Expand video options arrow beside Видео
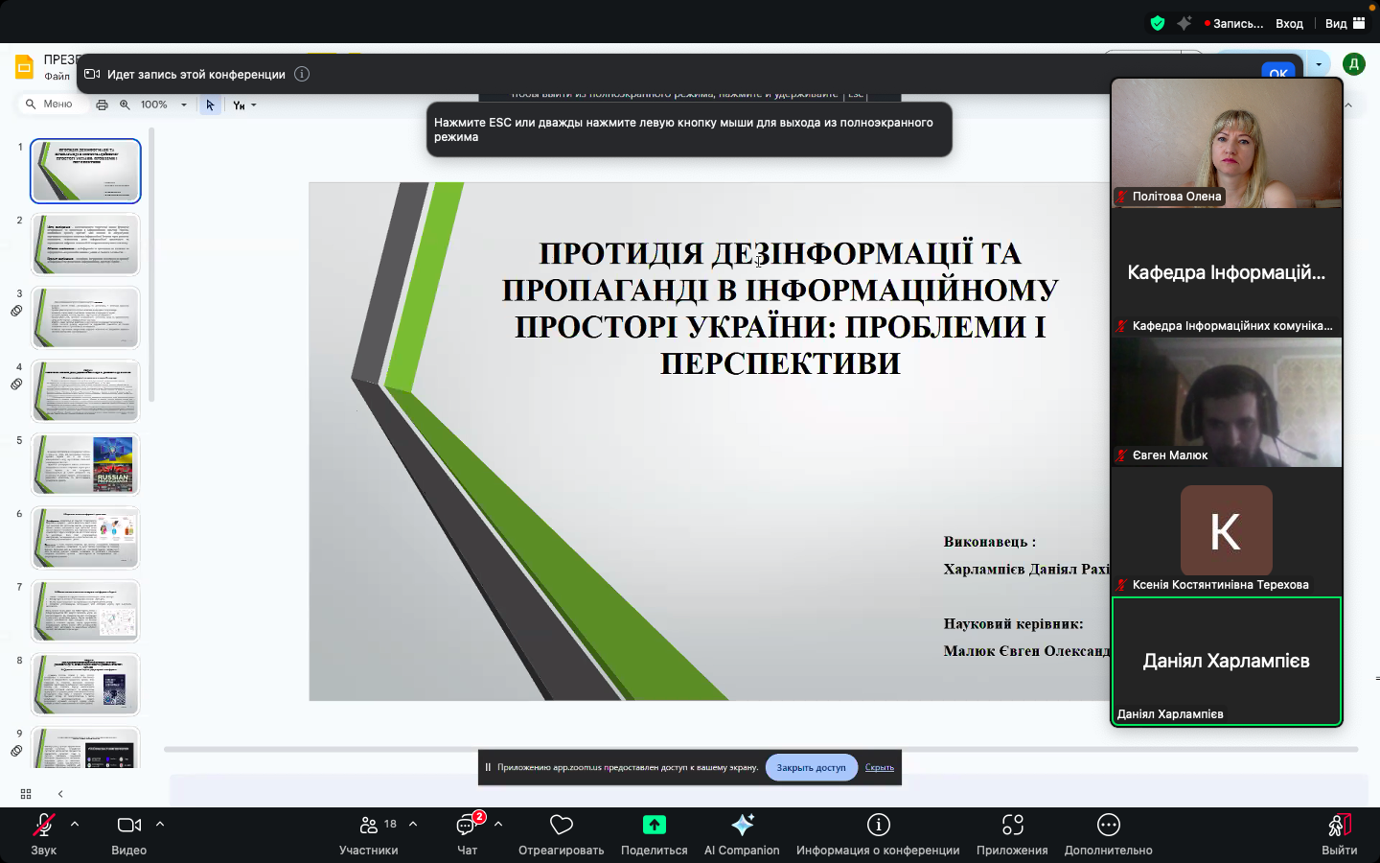 click(x=160, y=824)
